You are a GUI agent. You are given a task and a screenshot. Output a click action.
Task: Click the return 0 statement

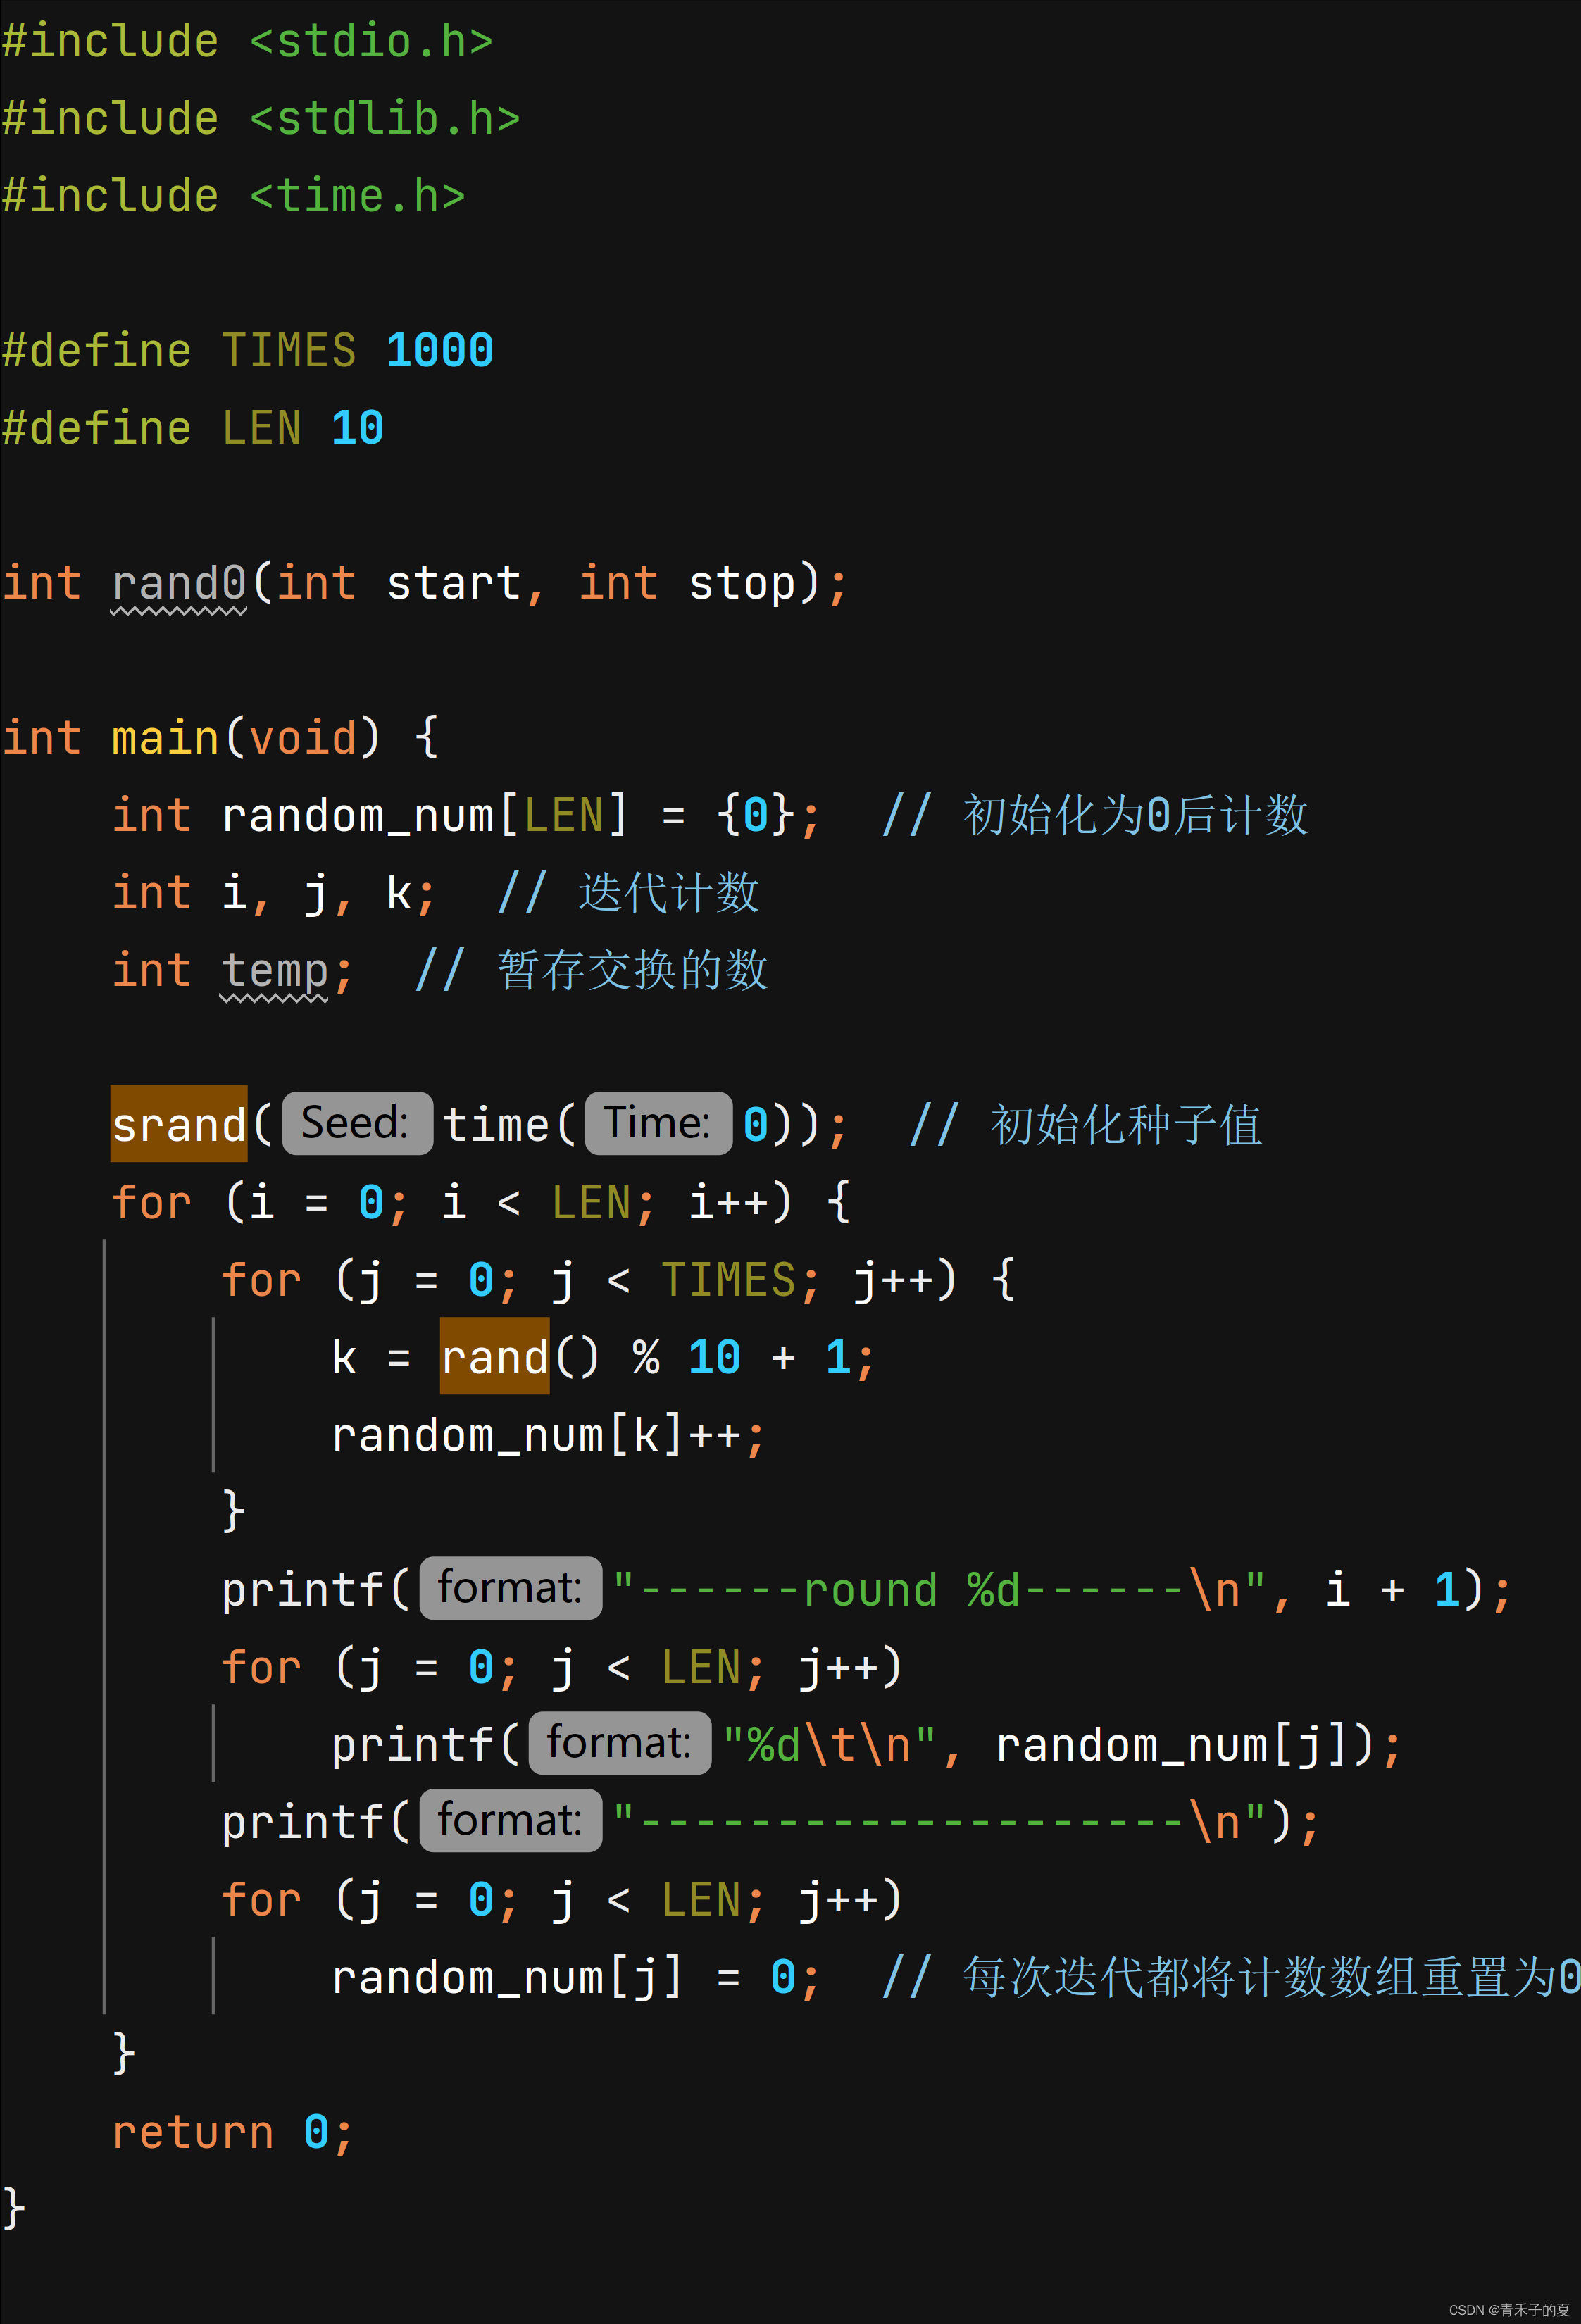[231, 2132]
